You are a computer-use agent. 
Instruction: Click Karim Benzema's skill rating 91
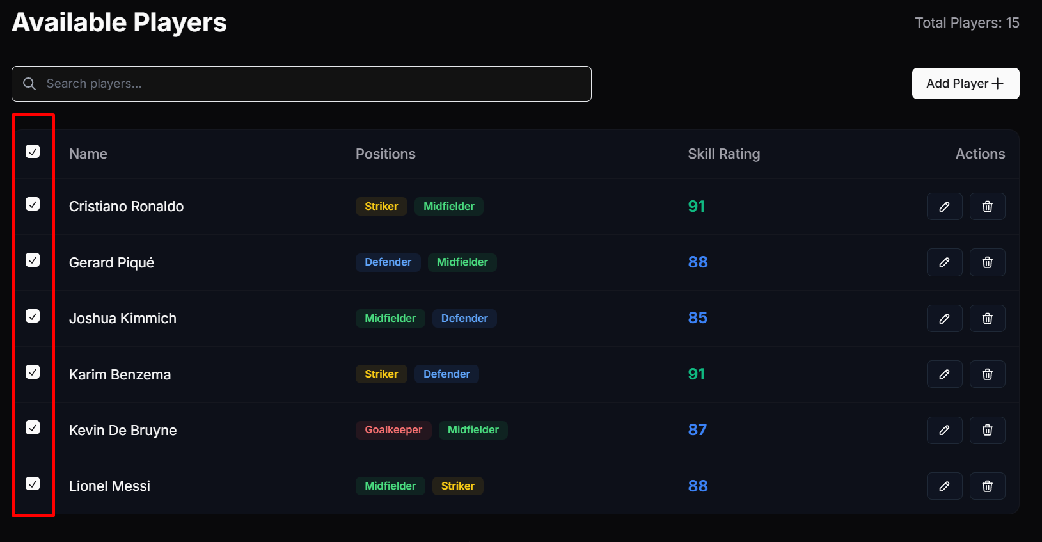[697, 374]
